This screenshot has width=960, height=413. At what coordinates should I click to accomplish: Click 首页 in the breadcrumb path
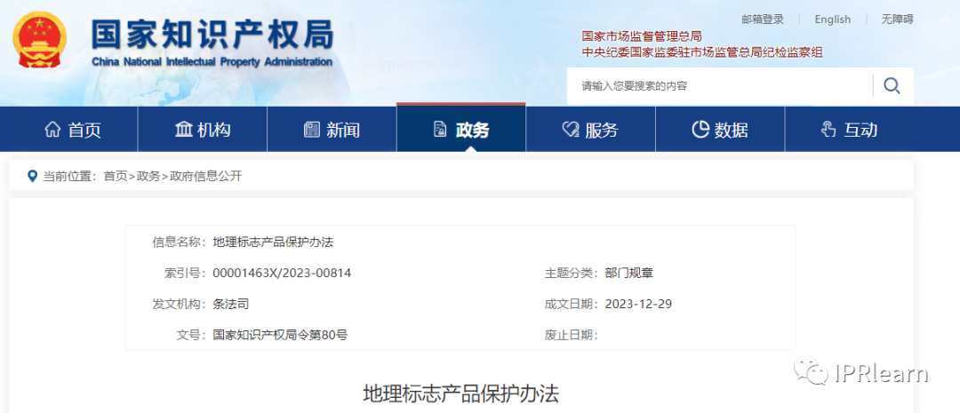pyautogui.click(x=115, y=176)
